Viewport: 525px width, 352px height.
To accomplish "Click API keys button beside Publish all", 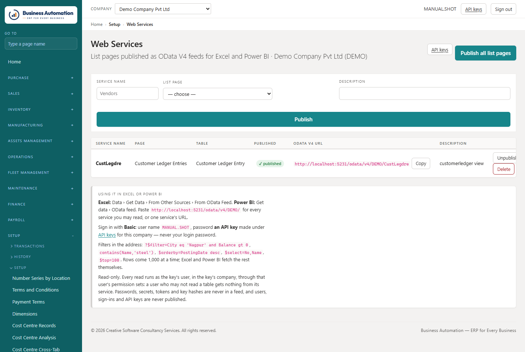I will (440, 50).
